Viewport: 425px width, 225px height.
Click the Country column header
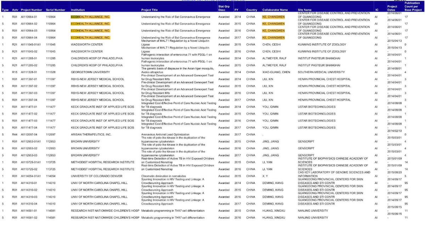point(251,10)
